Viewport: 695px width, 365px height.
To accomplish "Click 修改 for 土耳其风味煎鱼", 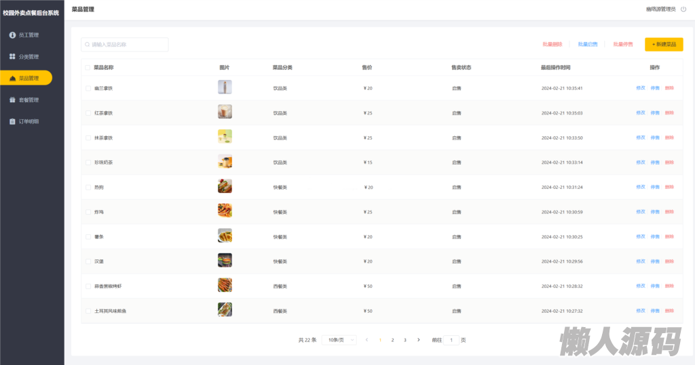I will click(x=641, y=311).
